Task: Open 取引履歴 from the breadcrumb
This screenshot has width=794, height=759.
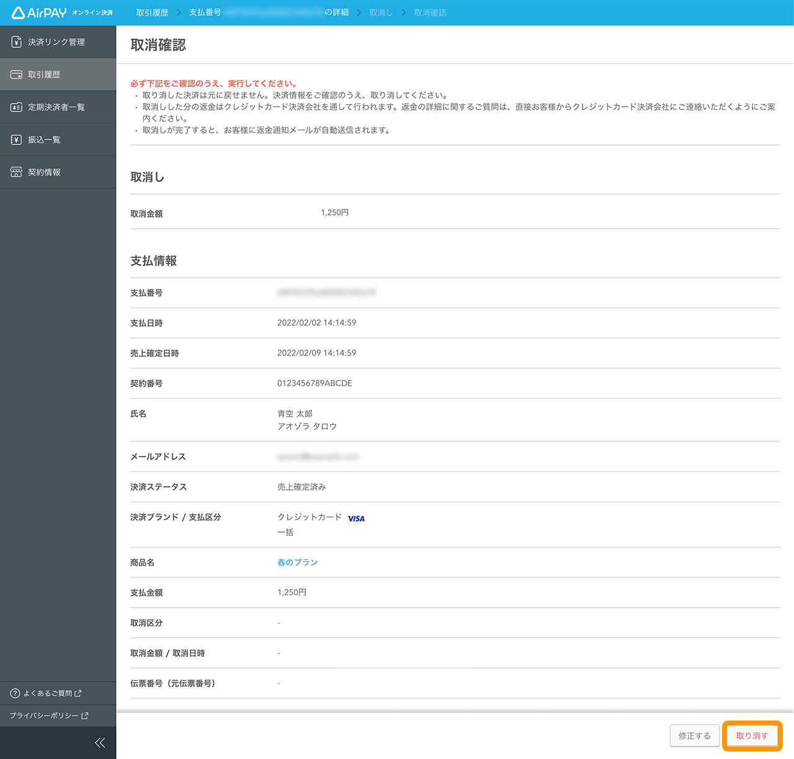Action: (152, 12)
